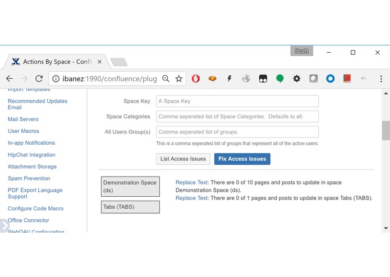Click the address bar URL text
Viewport: 390px width, 277px height.
click(x=109, y=79)
